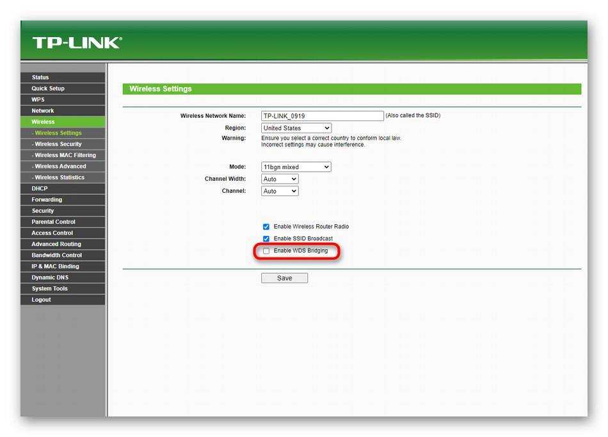The width and height of the screenshot is (608, 437).
Task: Open the Bandwidth Control menu
Action: click(x=63, y=256)
